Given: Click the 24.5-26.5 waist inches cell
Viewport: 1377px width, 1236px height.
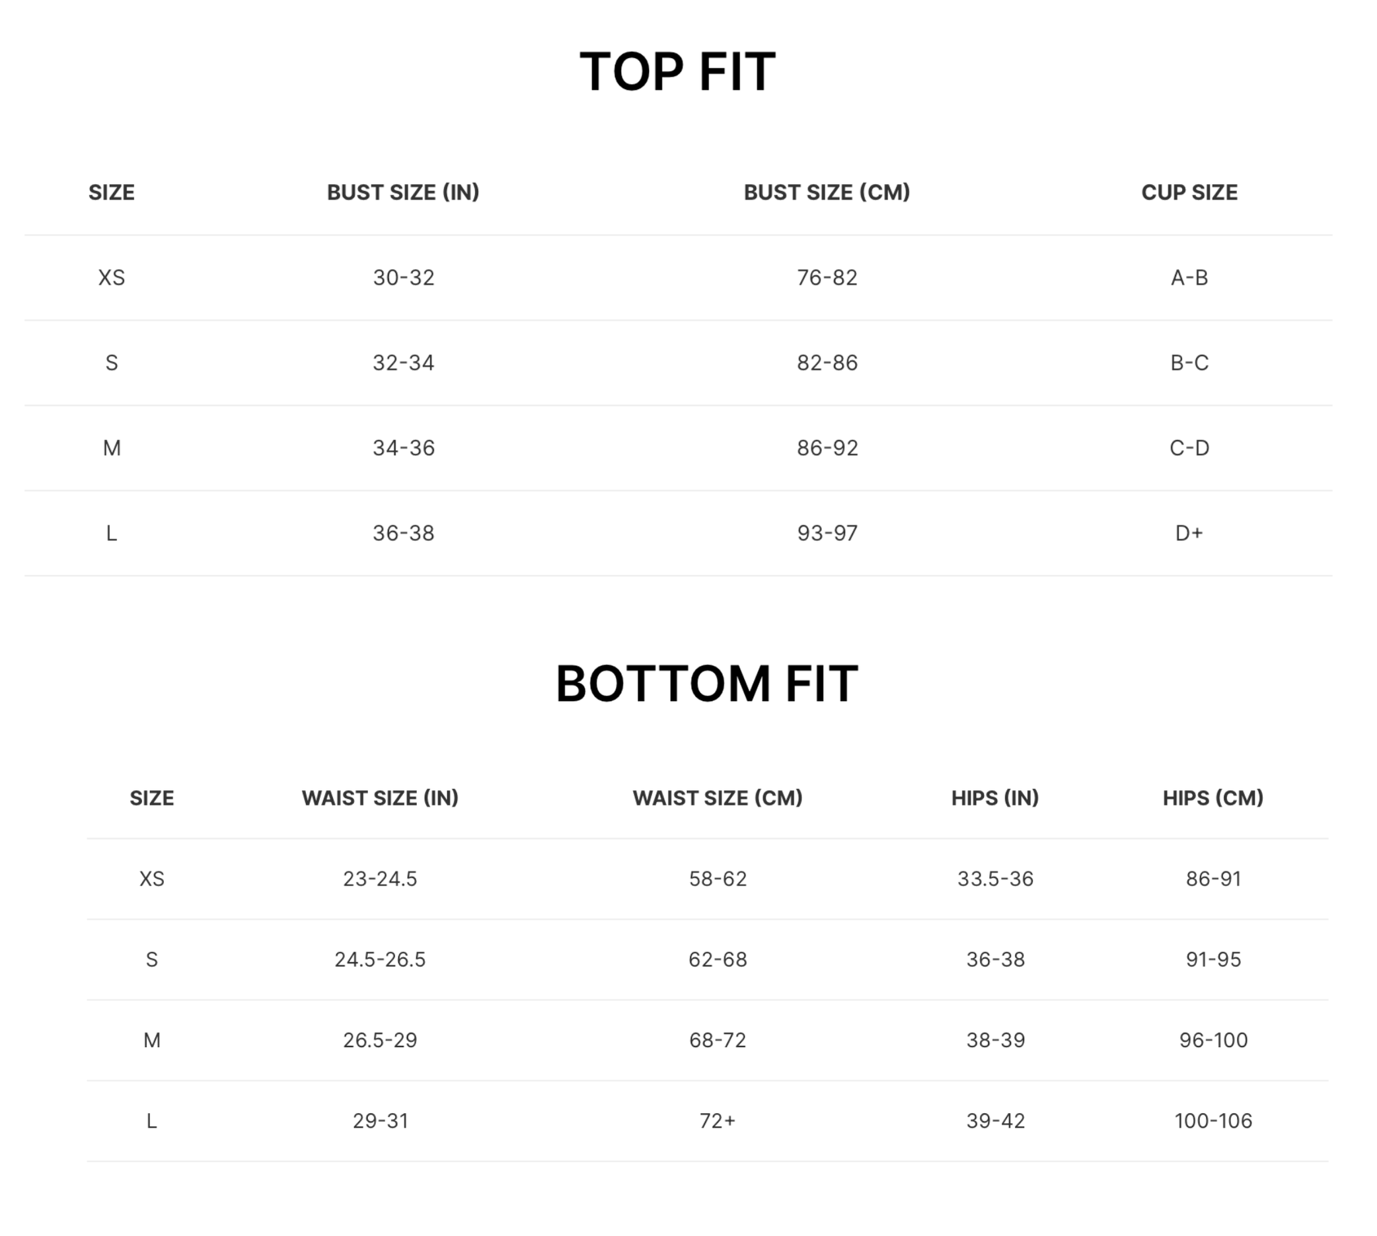Looking at the screenshot, I should pyautogui.click(x=380, y=960).
